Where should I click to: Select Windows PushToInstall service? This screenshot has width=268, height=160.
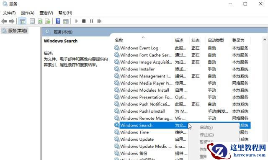(x=182, y=111)
